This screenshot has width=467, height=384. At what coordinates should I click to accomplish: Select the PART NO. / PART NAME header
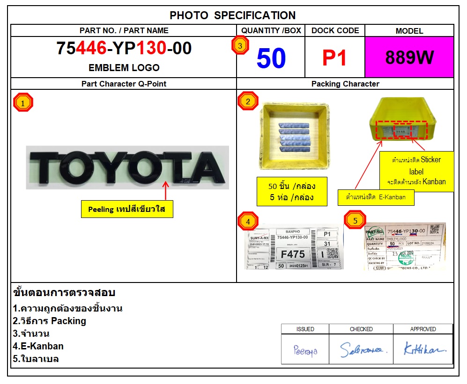click(x=124, y=30)
